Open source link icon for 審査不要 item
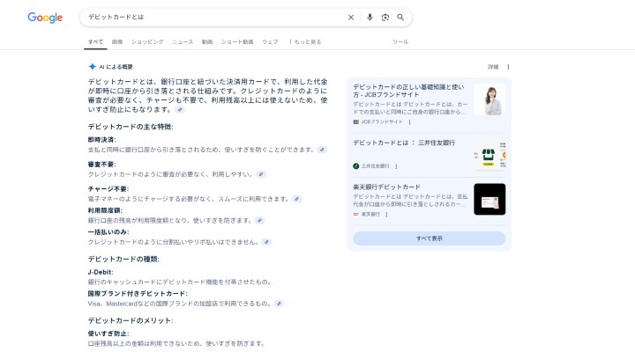 tap(261, 174)
